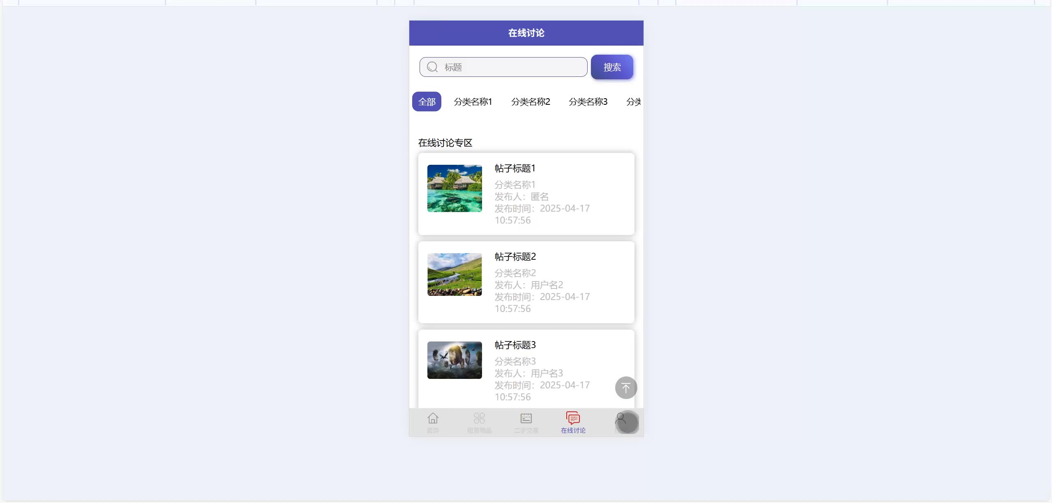Filter by 分类名称1 tab

point(473,102)
